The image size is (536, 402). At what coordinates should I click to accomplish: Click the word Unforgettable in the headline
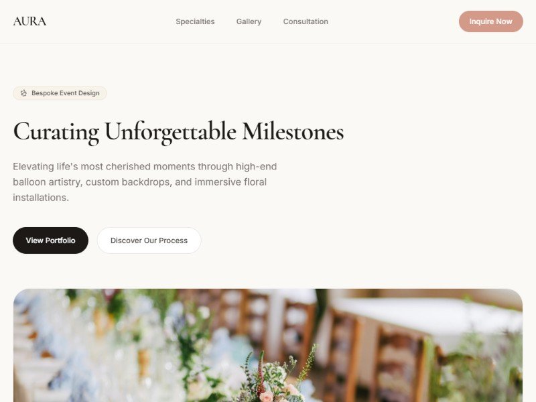tap(170, 132)
